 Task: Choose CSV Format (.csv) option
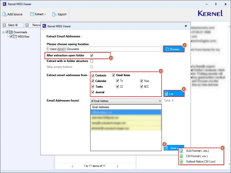pos(196,156)
